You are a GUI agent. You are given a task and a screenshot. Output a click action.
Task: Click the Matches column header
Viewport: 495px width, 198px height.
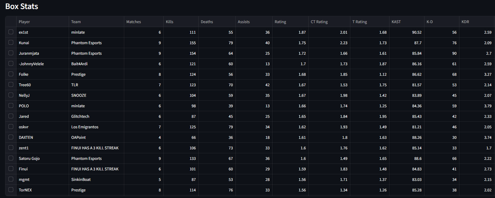pyautogui.click(x=143, y=22)
